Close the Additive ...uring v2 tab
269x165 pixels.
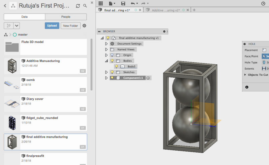coord(188,10)
